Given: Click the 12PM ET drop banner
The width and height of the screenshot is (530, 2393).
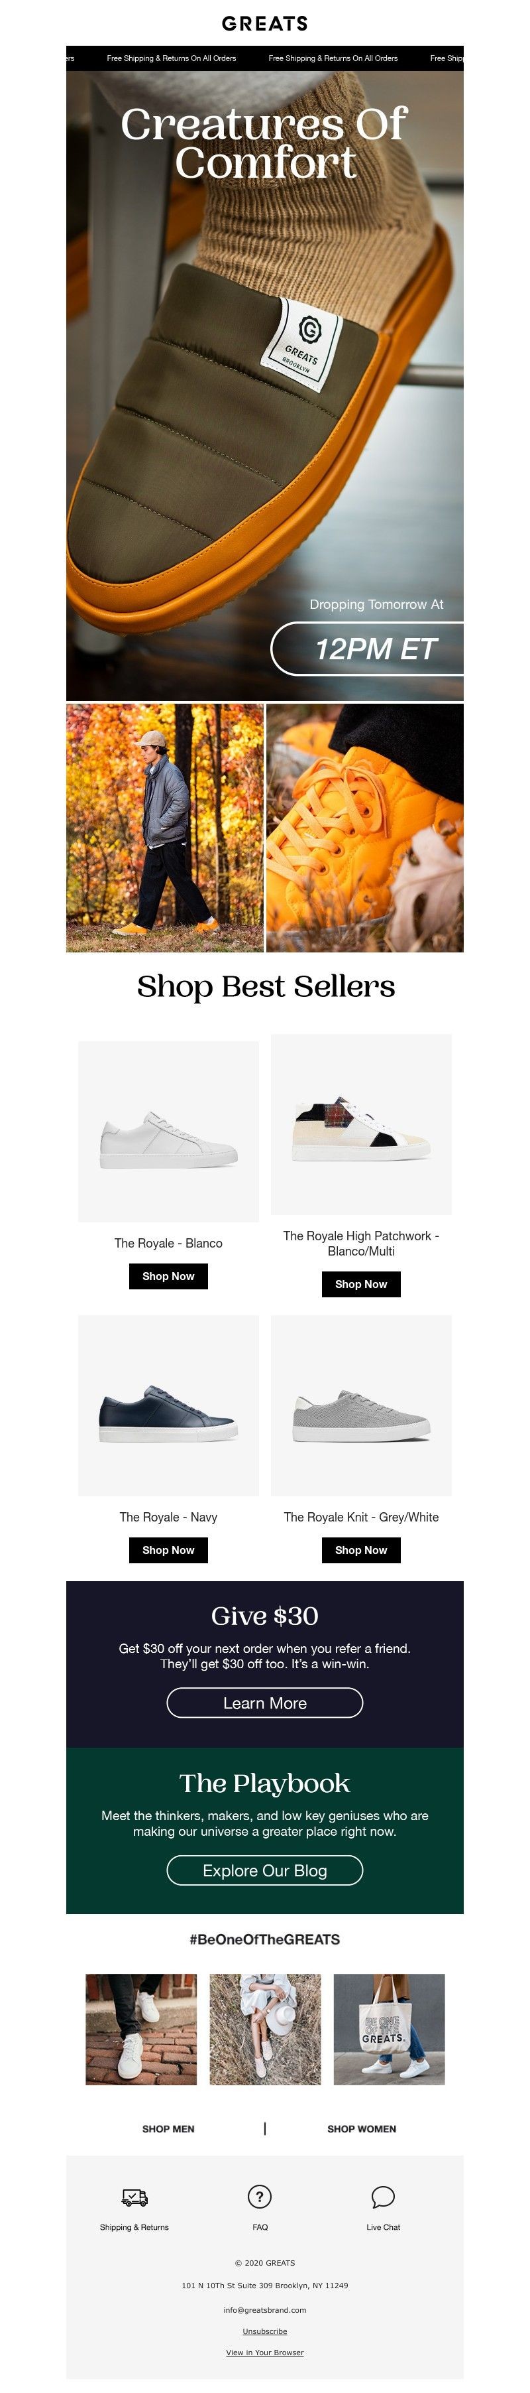Looking at the screenshot, I should pos(368,649).
